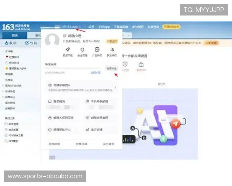Open the official Weibo icon
This screenshot has width=232, height=186.
point(87,130)
